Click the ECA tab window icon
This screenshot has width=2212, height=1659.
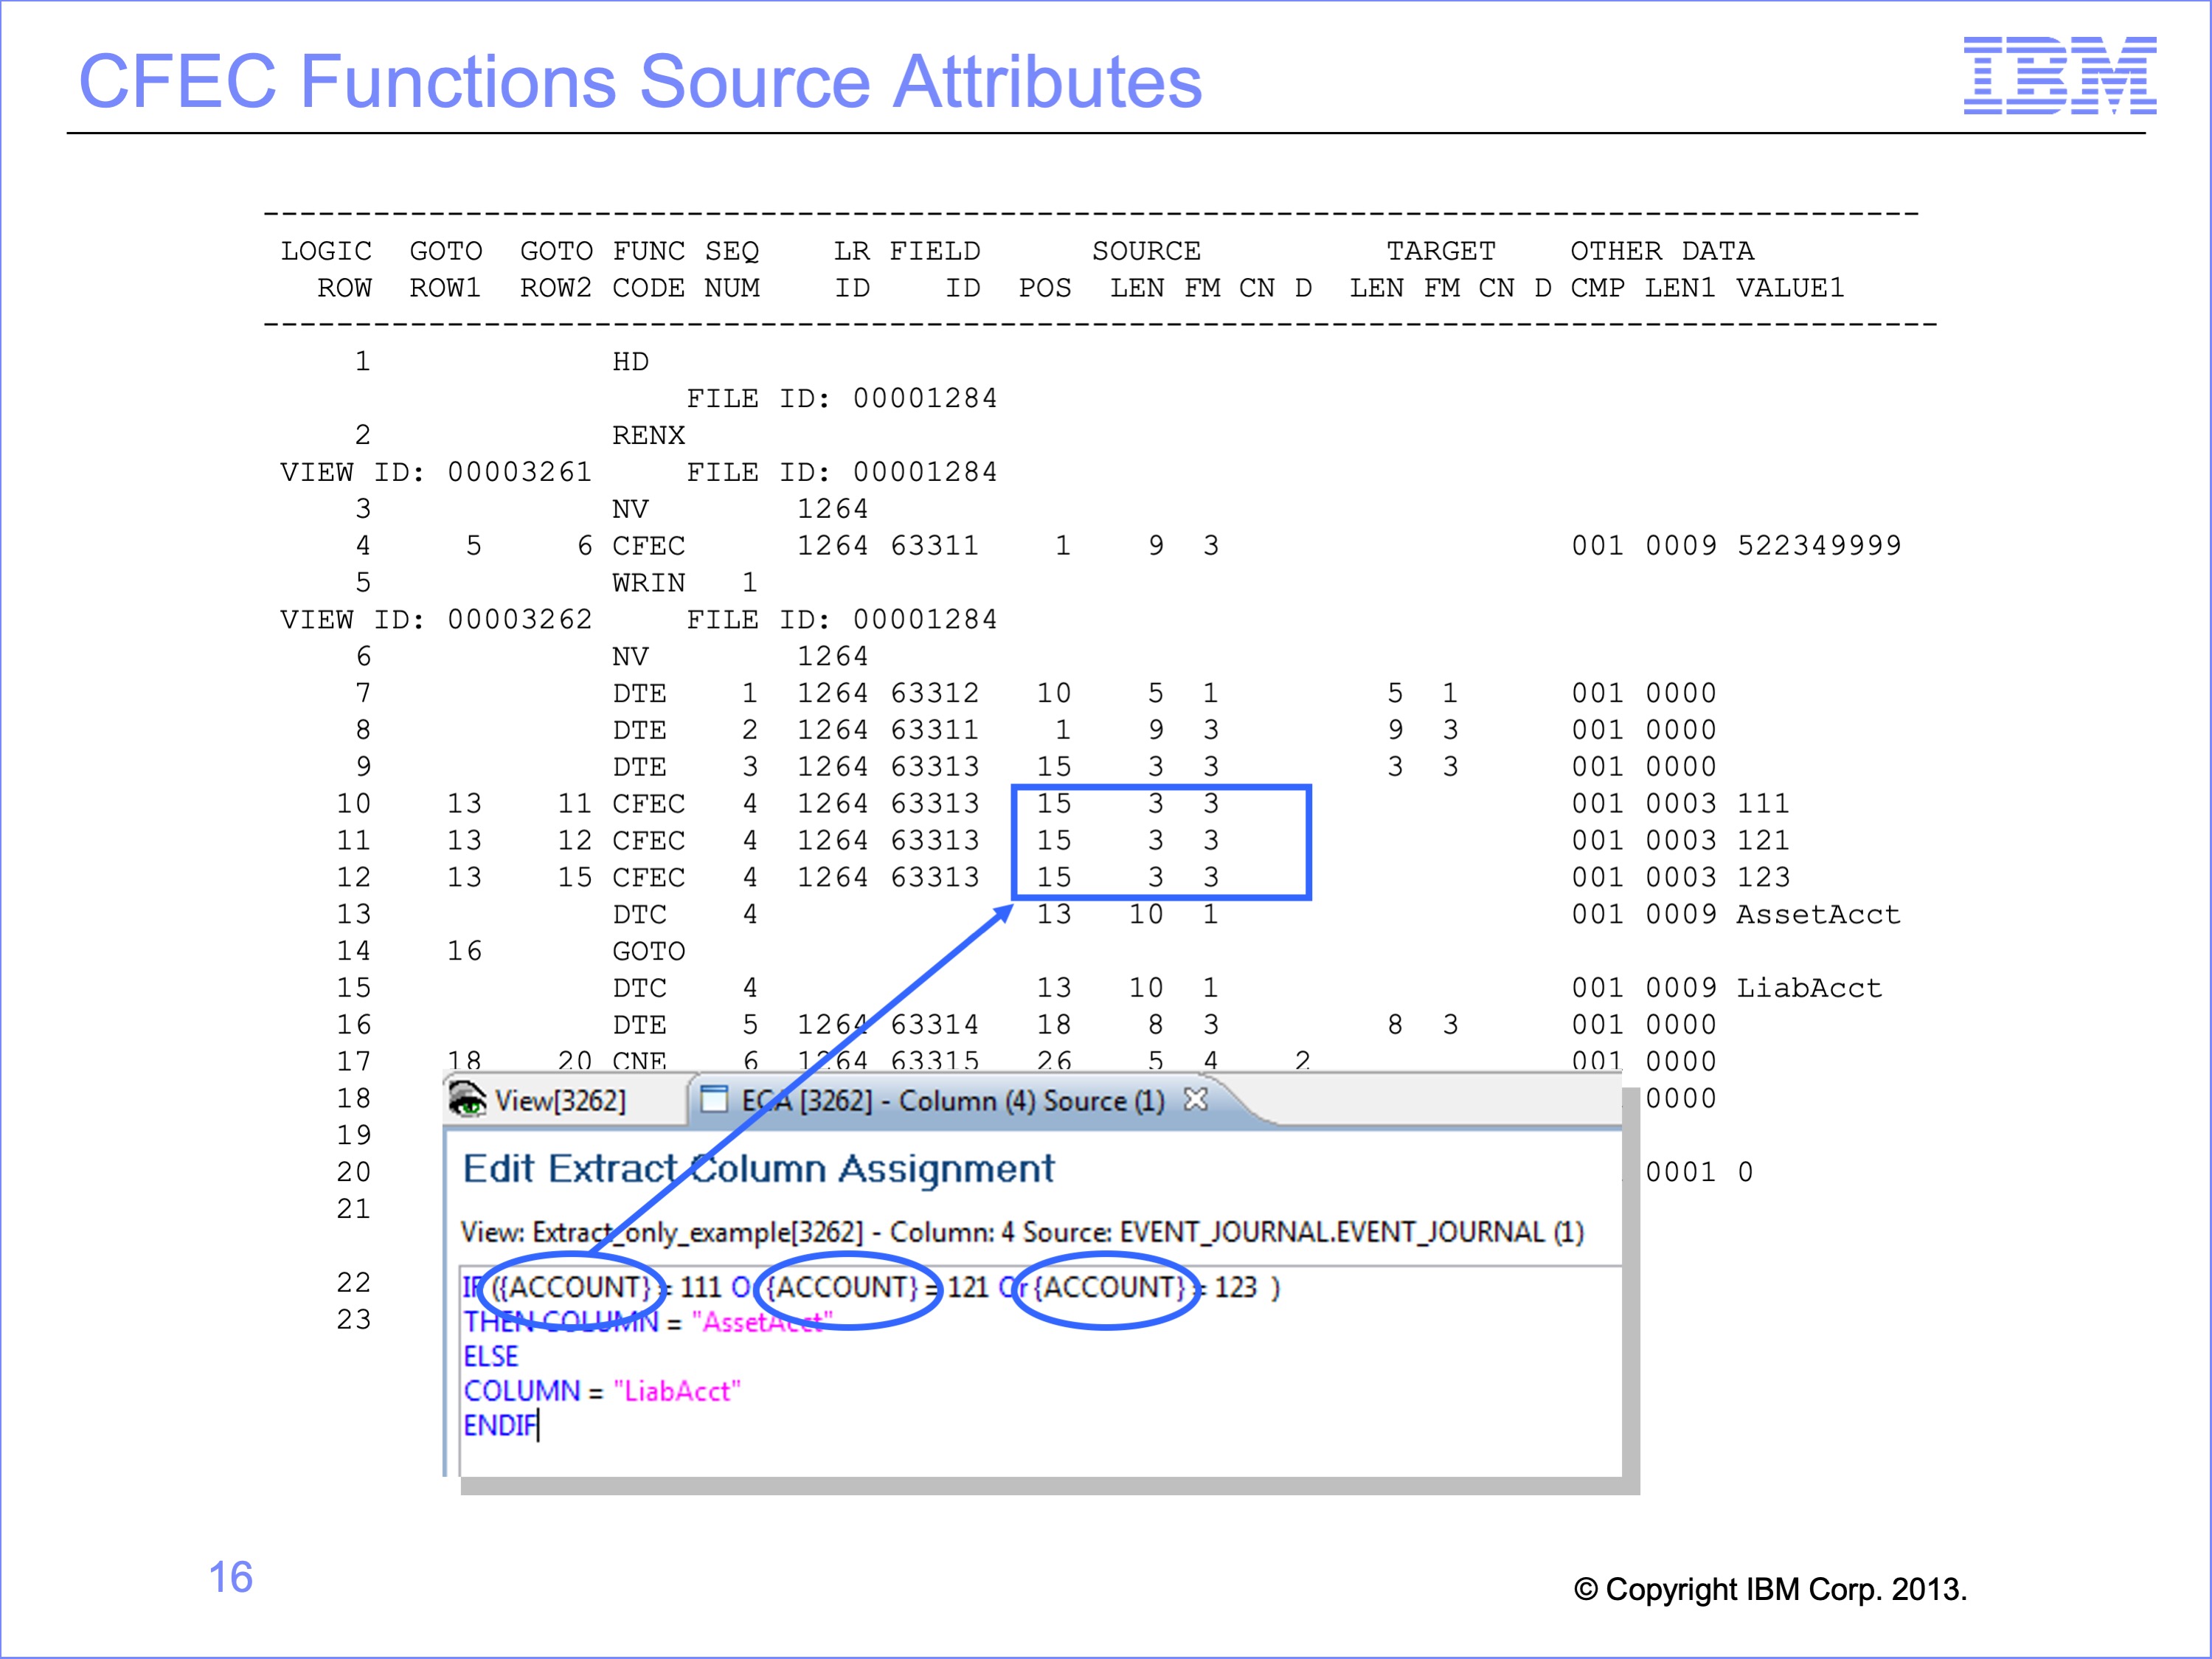pos(714,1099)
